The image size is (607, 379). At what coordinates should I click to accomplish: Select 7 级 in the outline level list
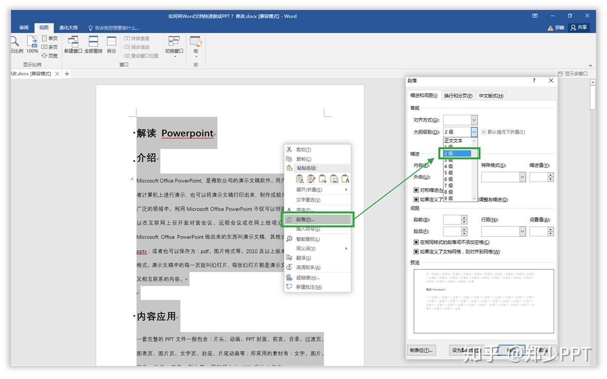pos(457,186)
